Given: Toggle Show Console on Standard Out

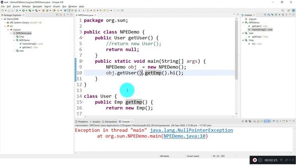Looking at the screenshot, I should point(265,121).
